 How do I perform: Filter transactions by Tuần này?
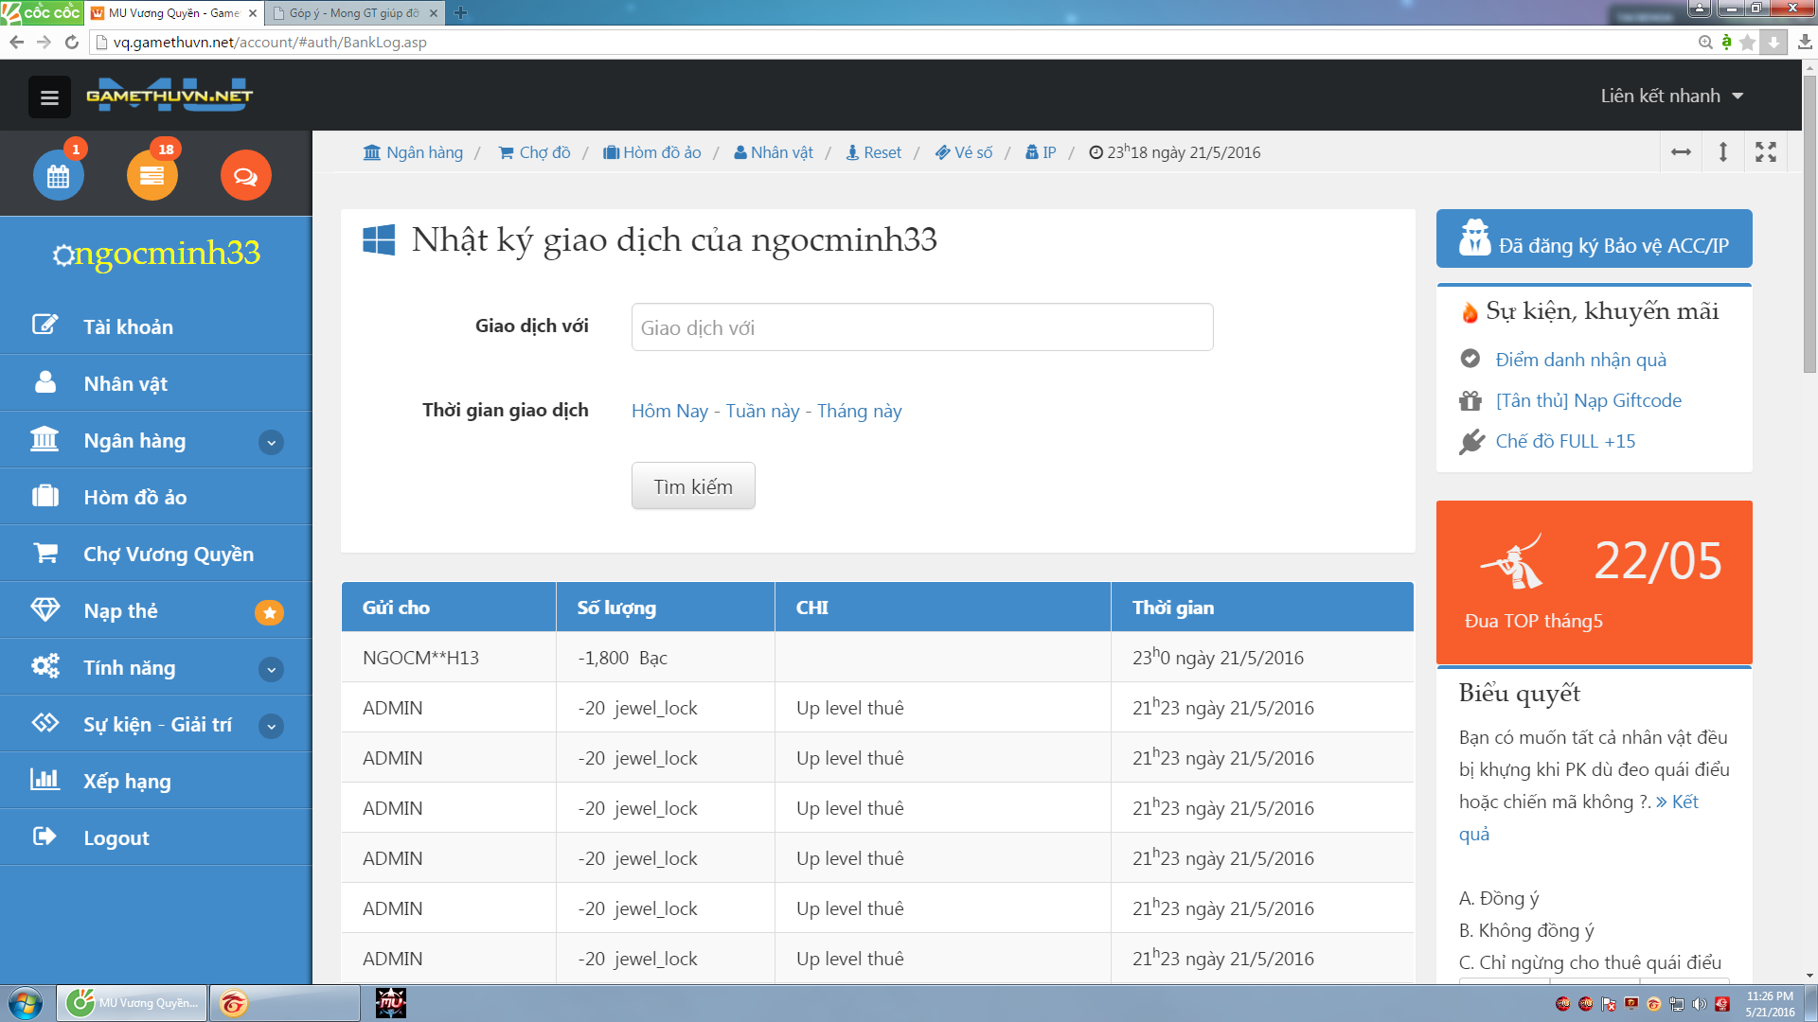(762, 411)
